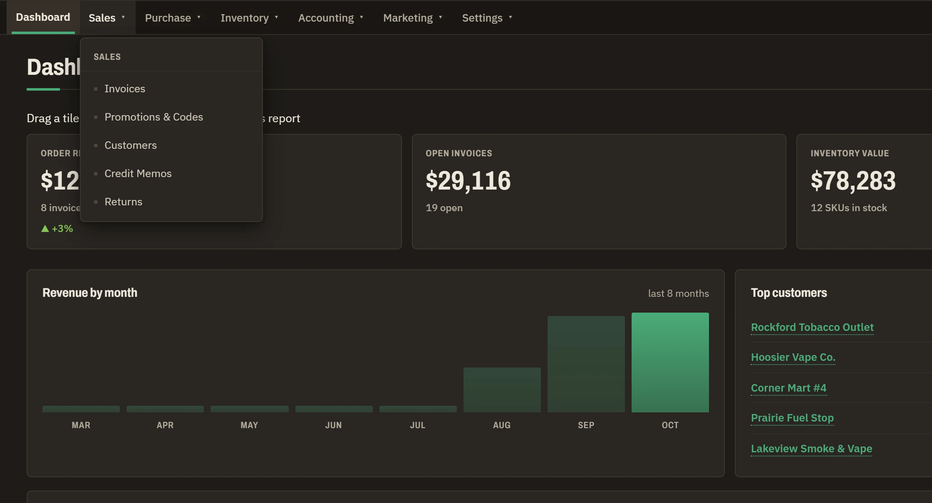This screenshot has height=503, width=932.
Task: Click the $29,116 open invoices amount
Action: point(468,181)
